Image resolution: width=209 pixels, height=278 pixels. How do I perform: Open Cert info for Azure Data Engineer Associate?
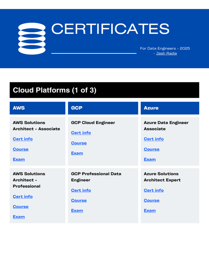tap(154, 139)
